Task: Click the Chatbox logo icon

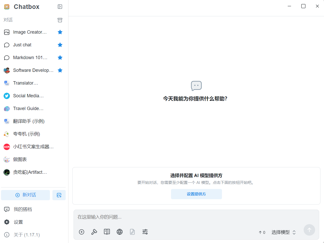Action: pyautogui.click(x=6, y=7)
